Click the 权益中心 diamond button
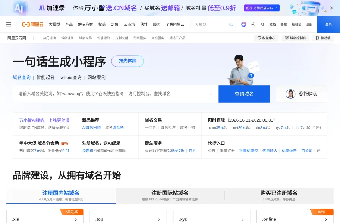This screenshot has height=223, width=340. [x=266, y=38]
